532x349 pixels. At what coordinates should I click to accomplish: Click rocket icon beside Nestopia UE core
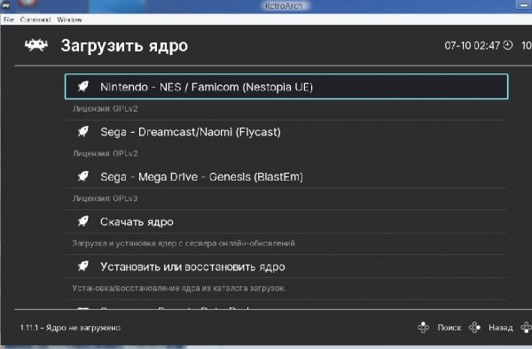click(x=83, y=87)
